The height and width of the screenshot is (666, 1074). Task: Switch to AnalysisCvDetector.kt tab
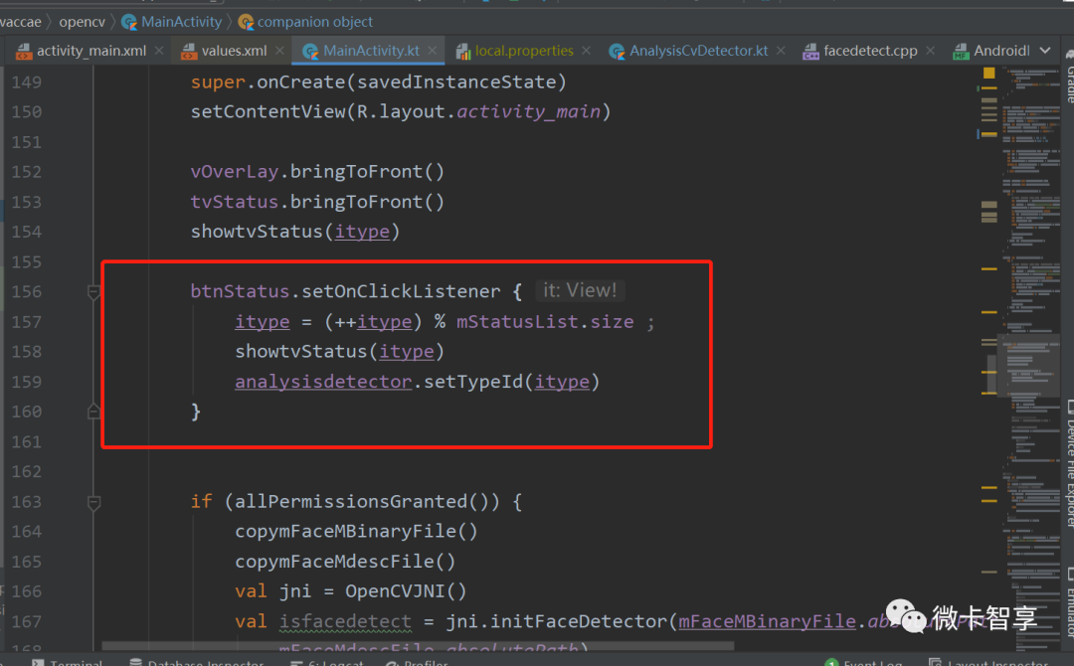(699, 51)
